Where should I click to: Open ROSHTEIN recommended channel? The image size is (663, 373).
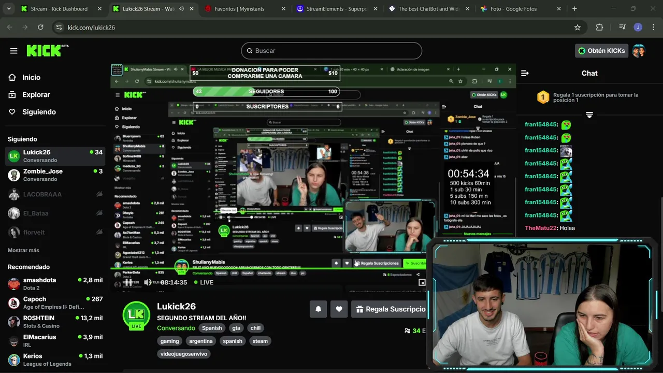coord(55,322)
